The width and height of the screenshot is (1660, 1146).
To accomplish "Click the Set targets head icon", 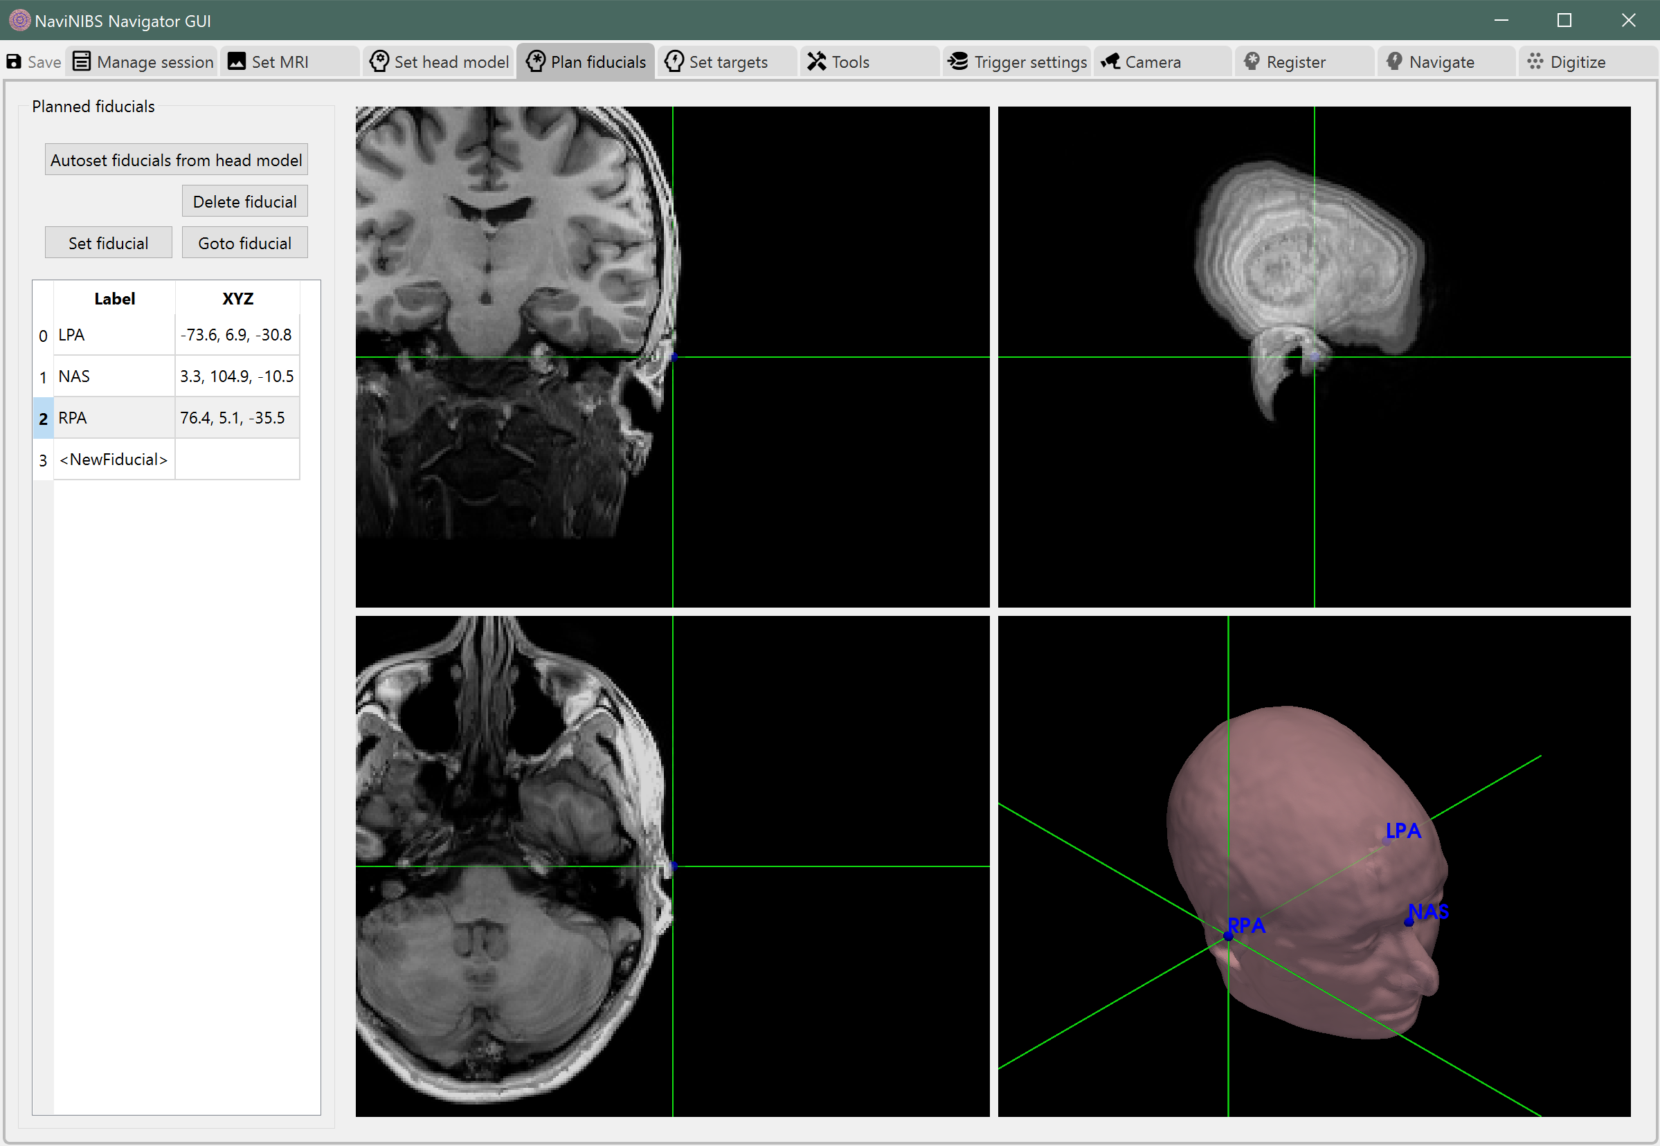I will [674, 62].
